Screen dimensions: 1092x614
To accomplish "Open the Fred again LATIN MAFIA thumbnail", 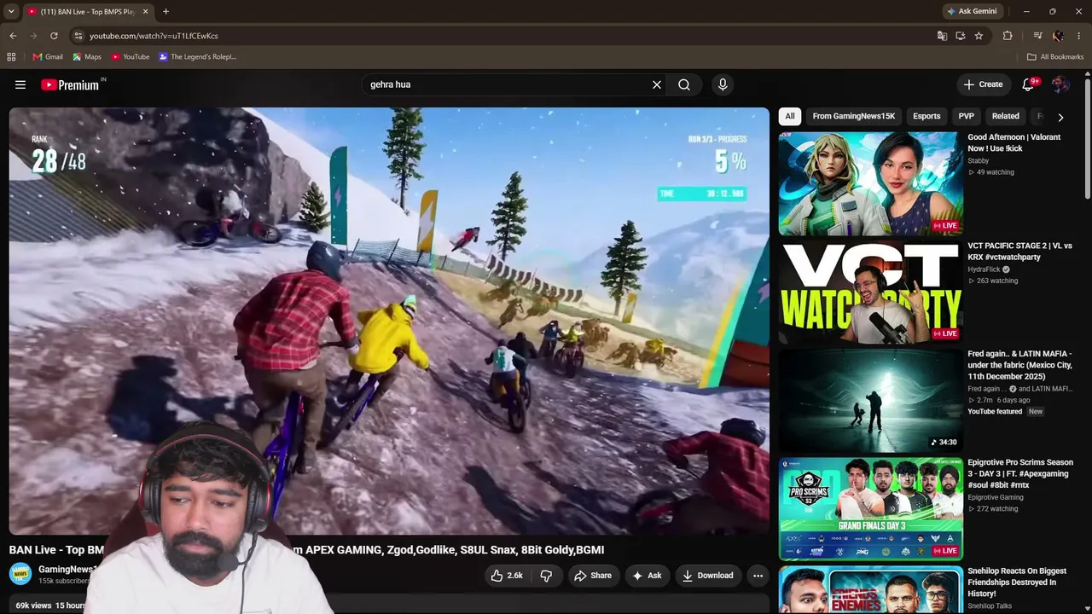I will click(x=870, y=400).
